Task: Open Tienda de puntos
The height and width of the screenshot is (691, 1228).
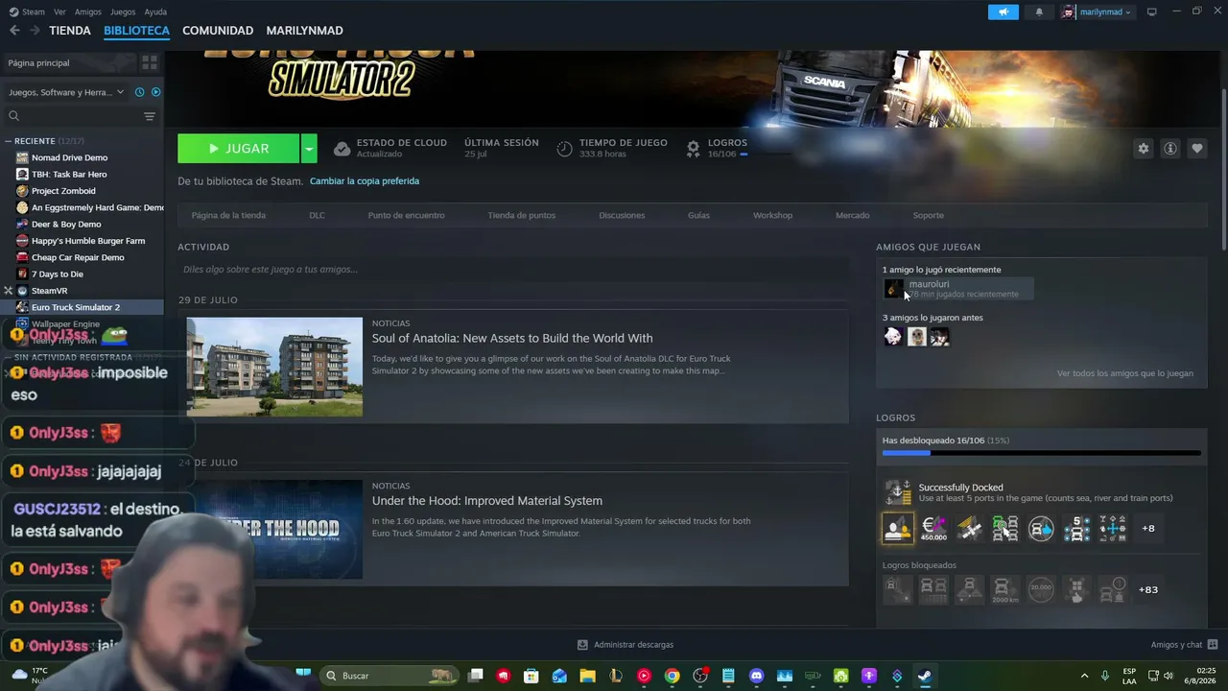Action: [521, 215]
